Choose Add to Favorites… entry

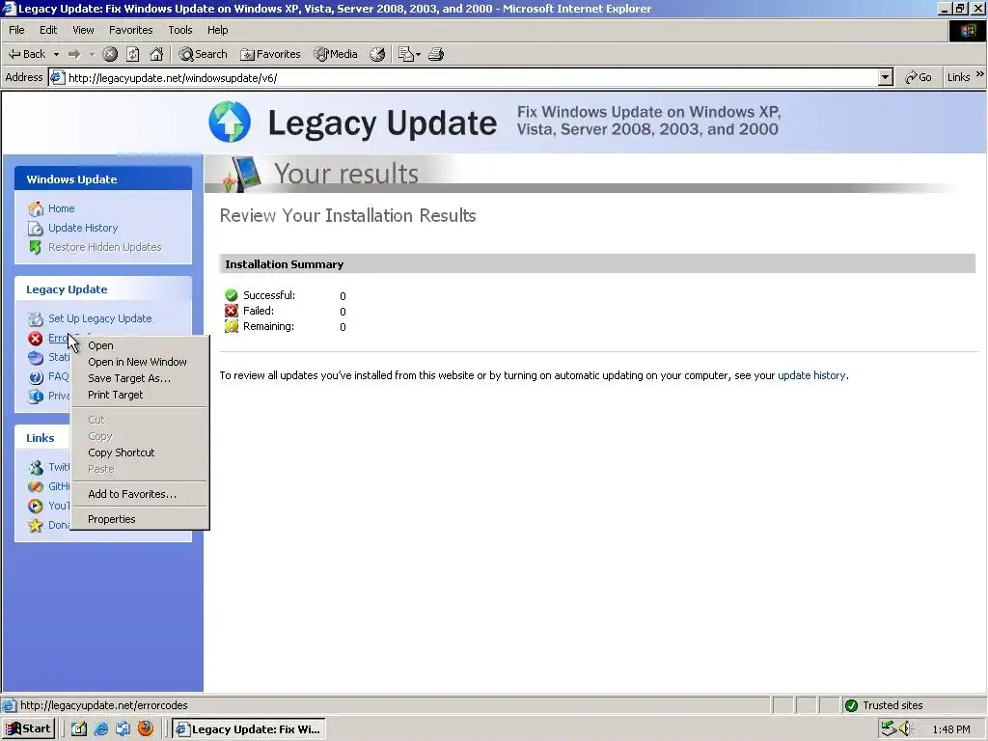pos(140,494)
